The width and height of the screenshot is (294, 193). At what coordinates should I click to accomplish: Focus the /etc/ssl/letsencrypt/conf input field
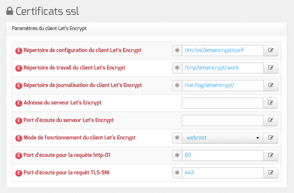tap(223, 51)
